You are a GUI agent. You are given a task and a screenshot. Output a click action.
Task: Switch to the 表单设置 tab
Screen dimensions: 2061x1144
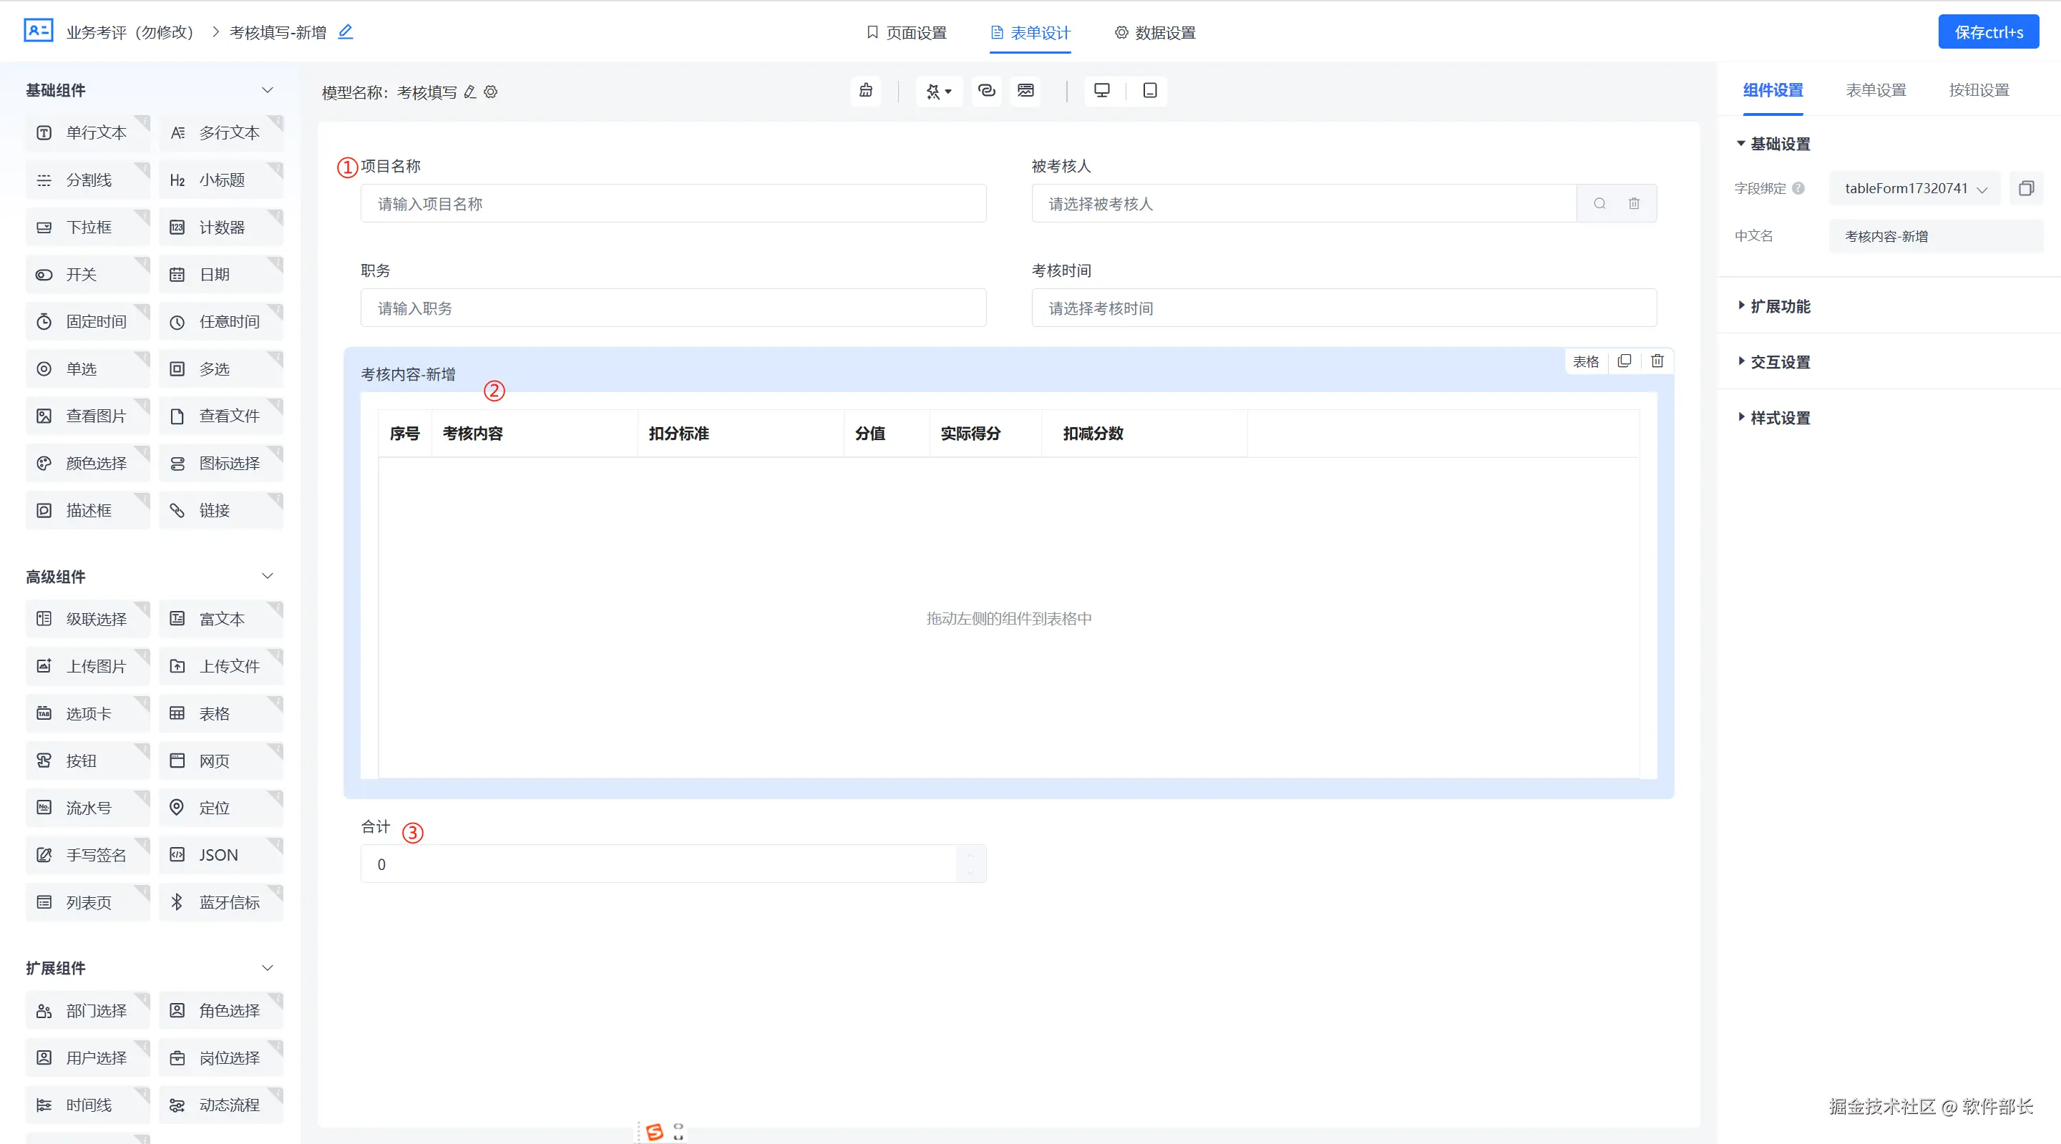click(x=1876, y=90)
